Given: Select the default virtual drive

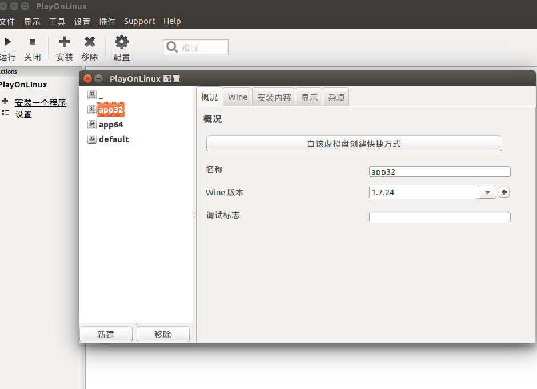Looking at the screenshot, I should pyautogui.click(x=114, y=139).
